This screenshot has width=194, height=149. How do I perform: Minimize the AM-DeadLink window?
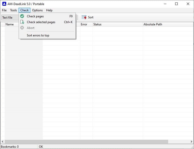(x=165, y=4)
